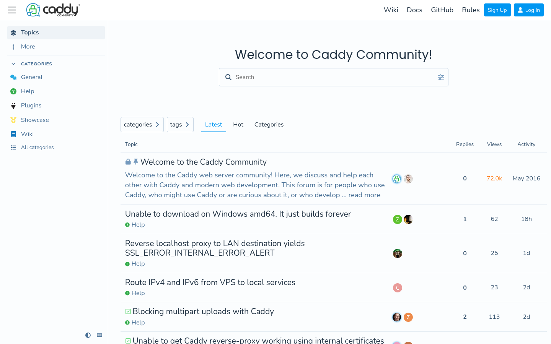Viewport: 551px width, 344px height.
Task: Switch to the Latest tab
Action: 214,125
